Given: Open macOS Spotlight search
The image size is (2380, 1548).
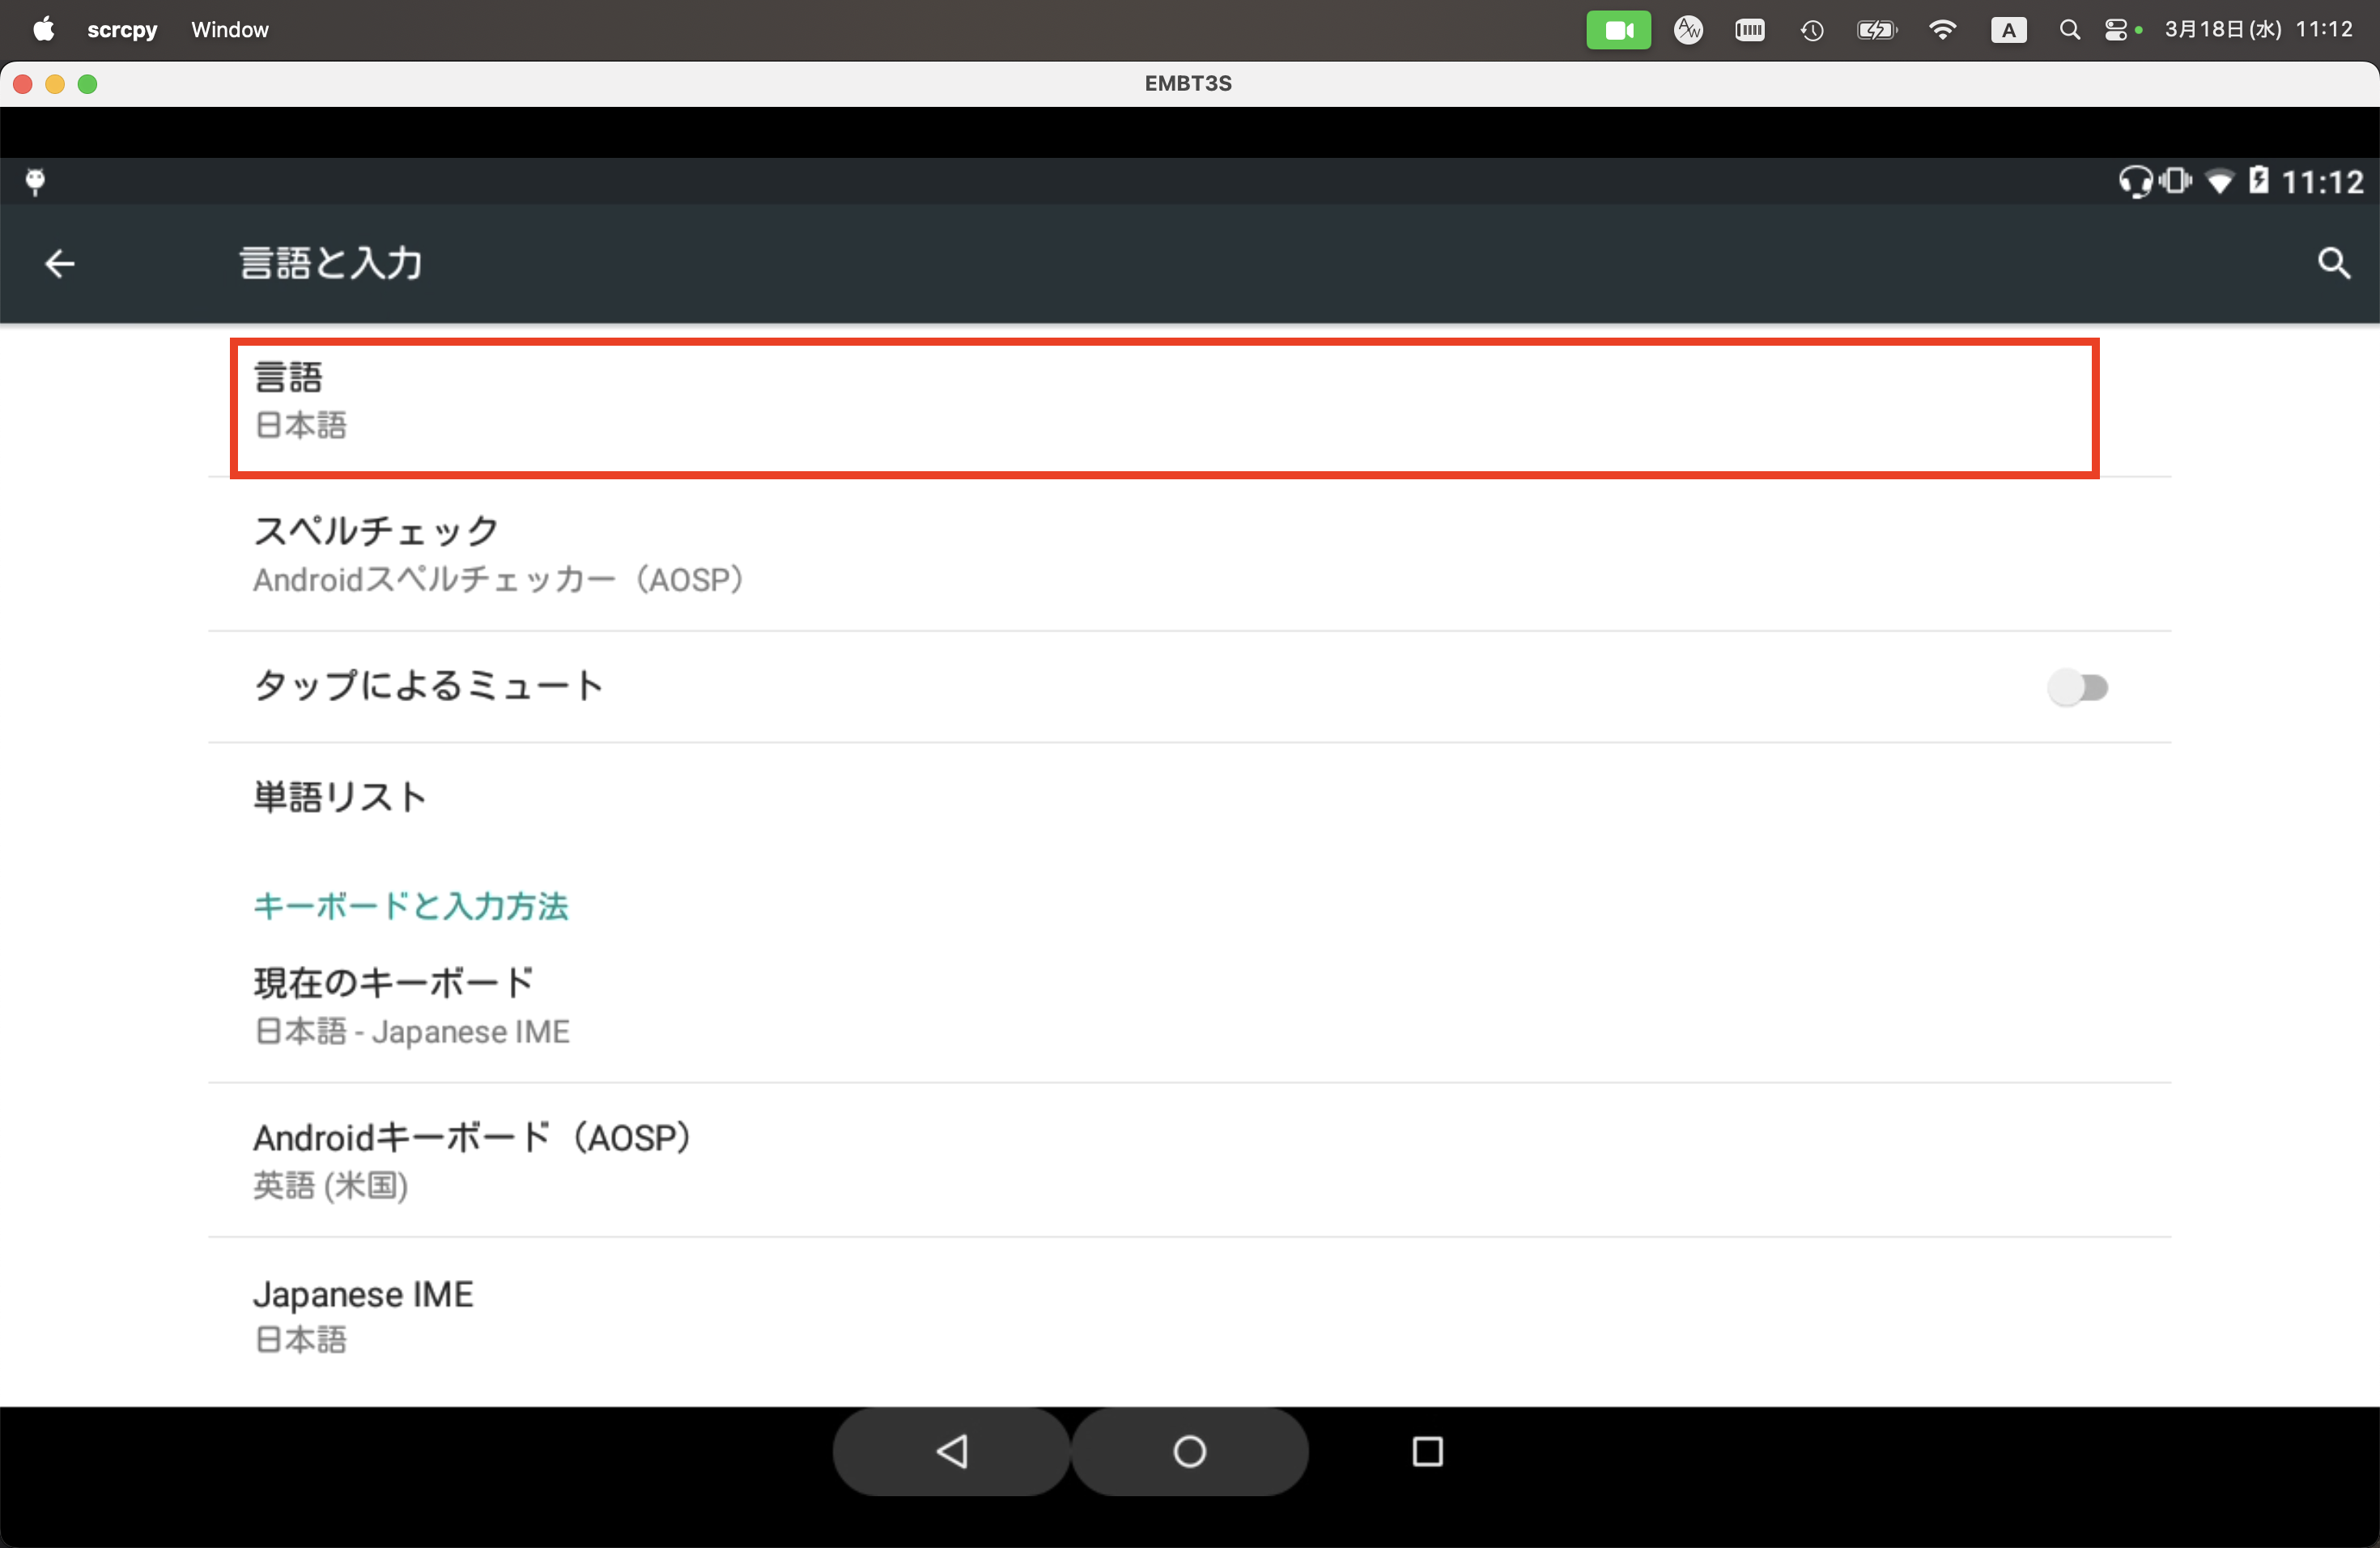Looking at the screenshot, I should coord(2069,29).
